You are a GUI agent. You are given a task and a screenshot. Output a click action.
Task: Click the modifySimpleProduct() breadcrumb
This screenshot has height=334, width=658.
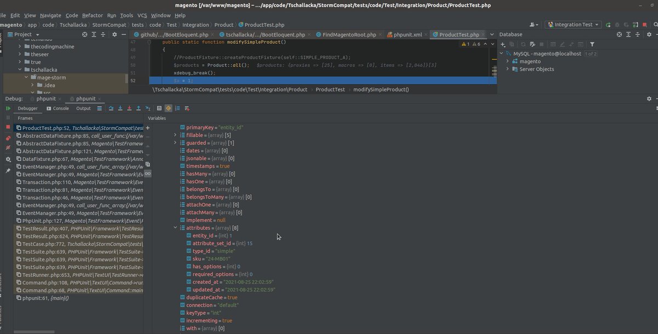(381, 89)
